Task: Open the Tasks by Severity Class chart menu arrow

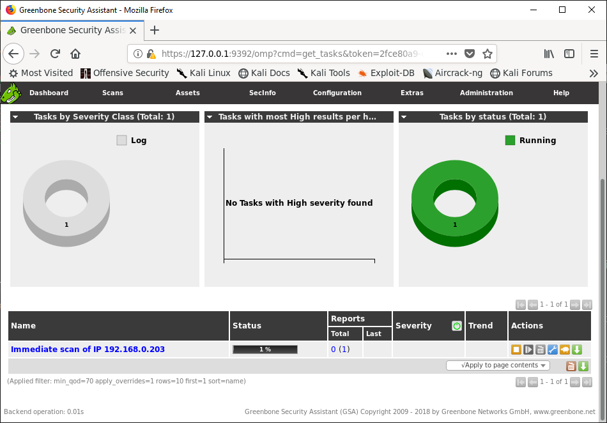Action: point(15,117)
